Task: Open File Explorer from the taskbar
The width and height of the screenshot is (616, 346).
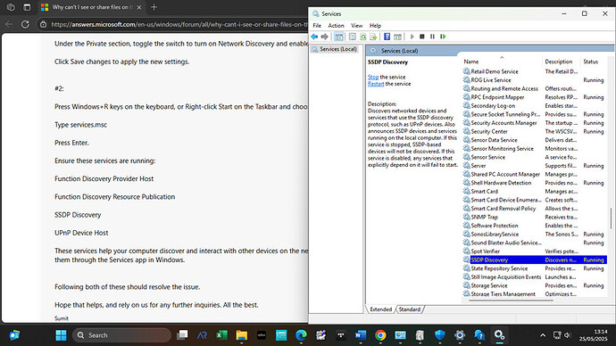Action: pos(242,335)
